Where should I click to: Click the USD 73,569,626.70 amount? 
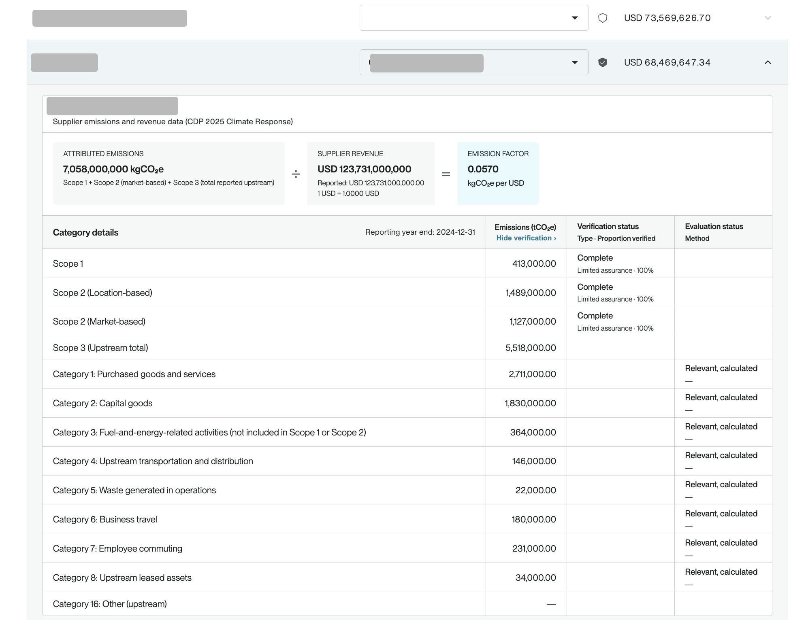click(667, 18)
